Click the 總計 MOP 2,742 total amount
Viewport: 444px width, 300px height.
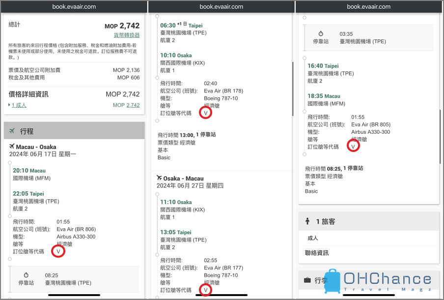click(122, 26)
